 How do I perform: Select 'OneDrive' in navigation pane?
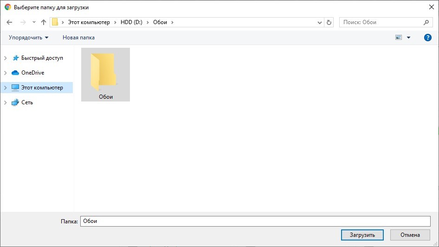point(33,73)
